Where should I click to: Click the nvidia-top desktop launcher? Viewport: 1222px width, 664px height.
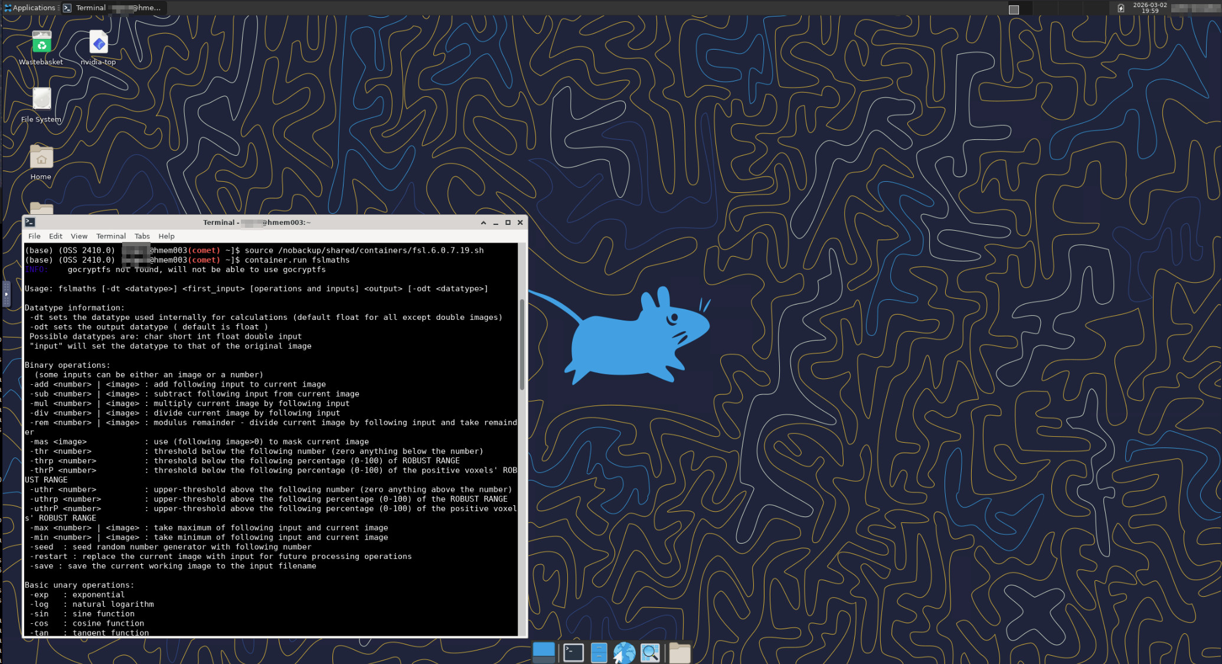tap(99, 43)
